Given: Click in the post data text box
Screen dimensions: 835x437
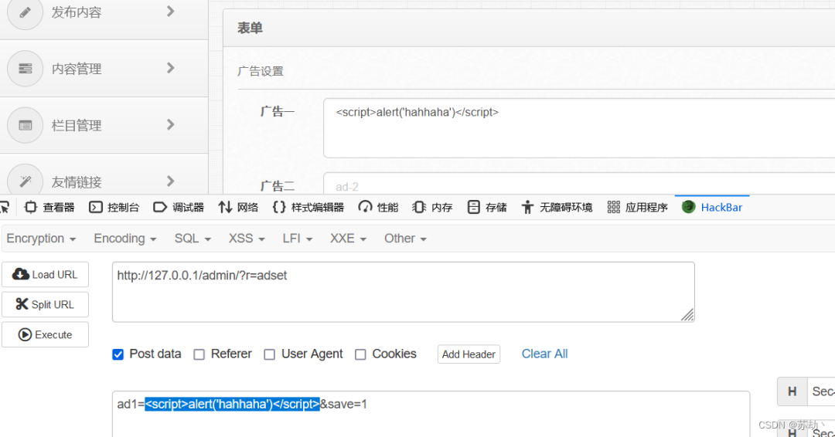Looking at the screenshot, I should point(431,414).
